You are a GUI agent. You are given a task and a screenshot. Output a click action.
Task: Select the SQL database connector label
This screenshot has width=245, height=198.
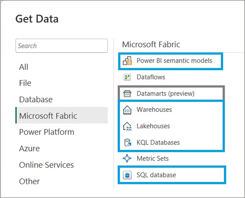tap(156, 175)
